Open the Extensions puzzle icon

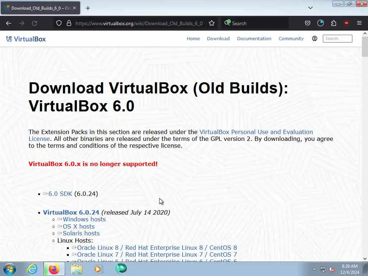[333, 23]
